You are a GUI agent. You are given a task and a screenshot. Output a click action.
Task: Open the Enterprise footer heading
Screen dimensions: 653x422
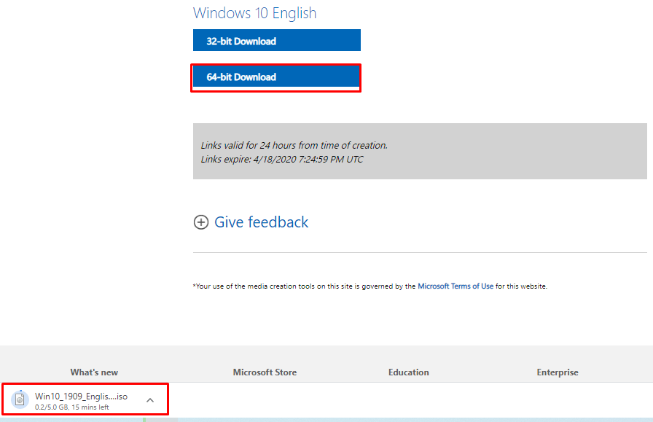(x=558, y=372)
